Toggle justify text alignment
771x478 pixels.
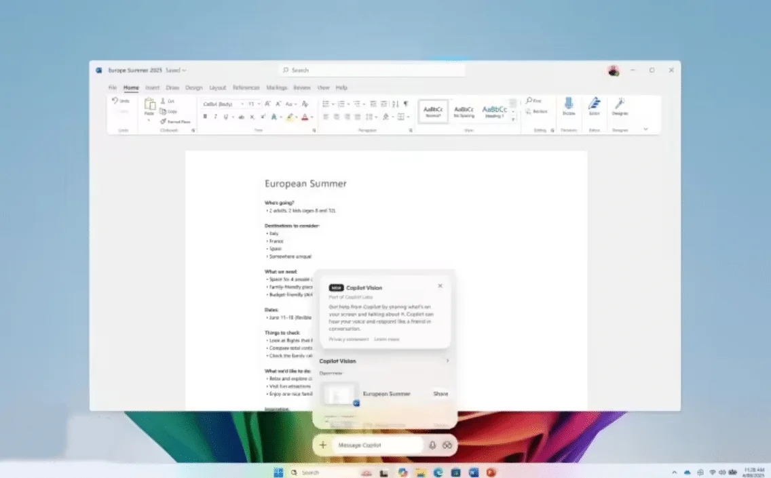click(358, 117)
